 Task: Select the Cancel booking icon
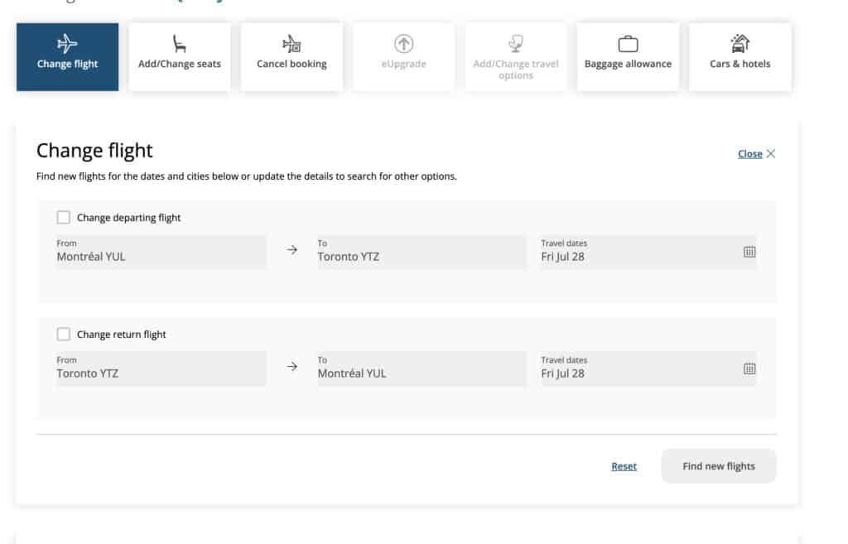291,46
